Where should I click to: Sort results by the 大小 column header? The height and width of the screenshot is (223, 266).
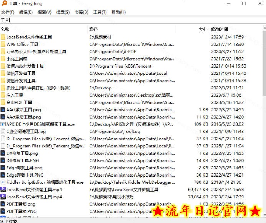[192, 29]
